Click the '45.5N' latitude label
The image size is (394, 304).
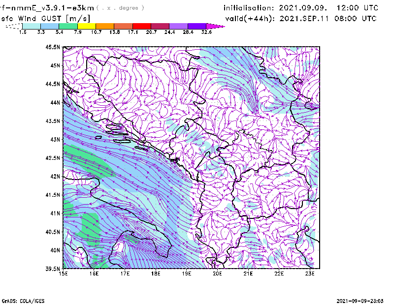tap(53, 47)
